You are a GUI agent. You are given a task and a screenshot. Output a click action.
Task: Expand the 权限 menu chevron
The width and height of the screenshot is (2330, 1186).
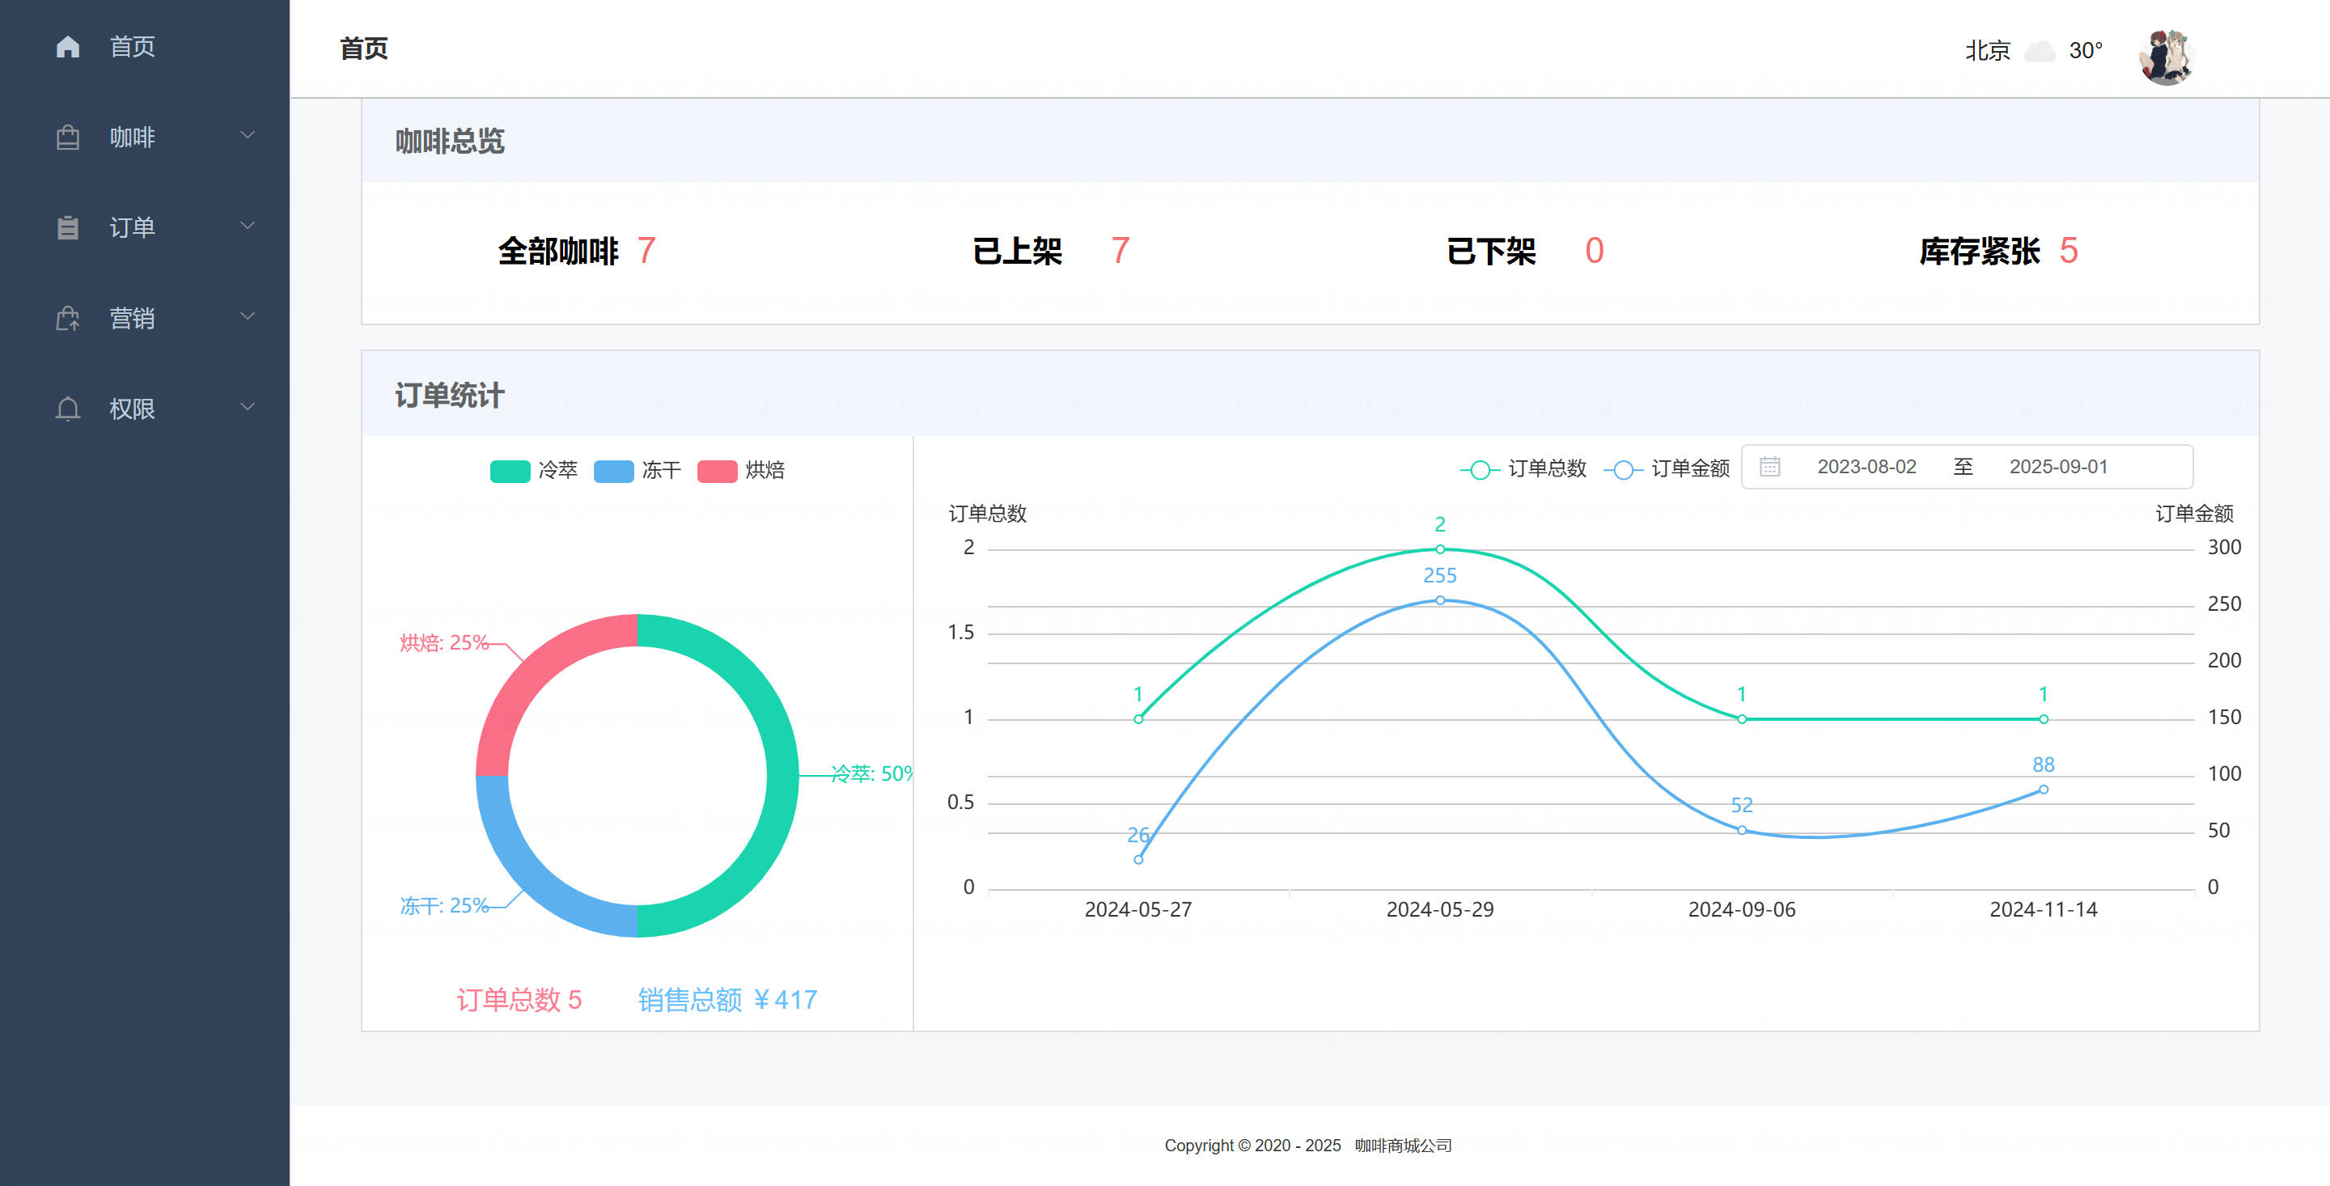pyautogui.click(x=247, y=407)
